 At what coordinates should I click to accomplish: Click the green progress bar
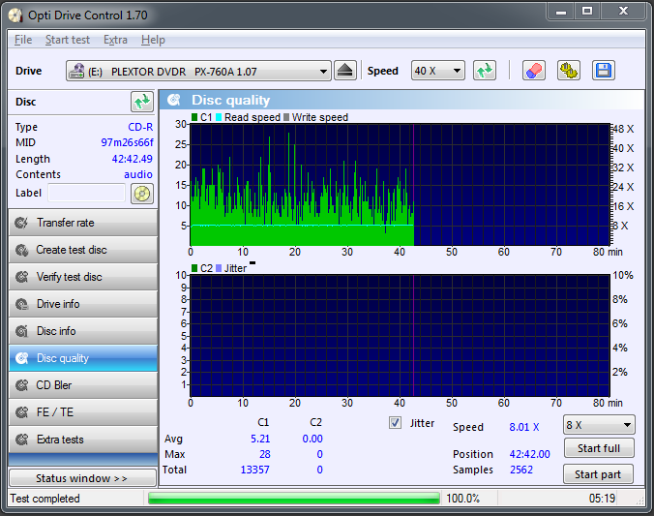294,498
